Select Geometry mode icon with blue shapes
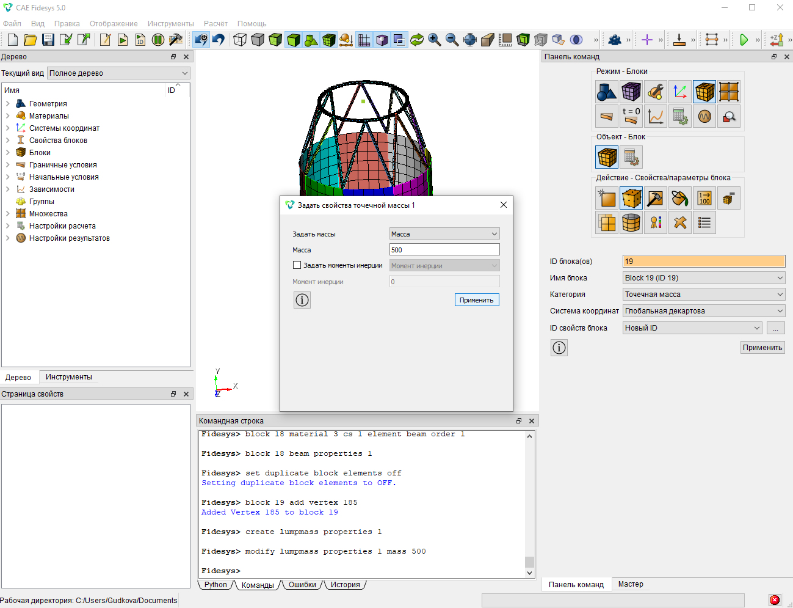793x608 pixels. click(x=607, y=92)
